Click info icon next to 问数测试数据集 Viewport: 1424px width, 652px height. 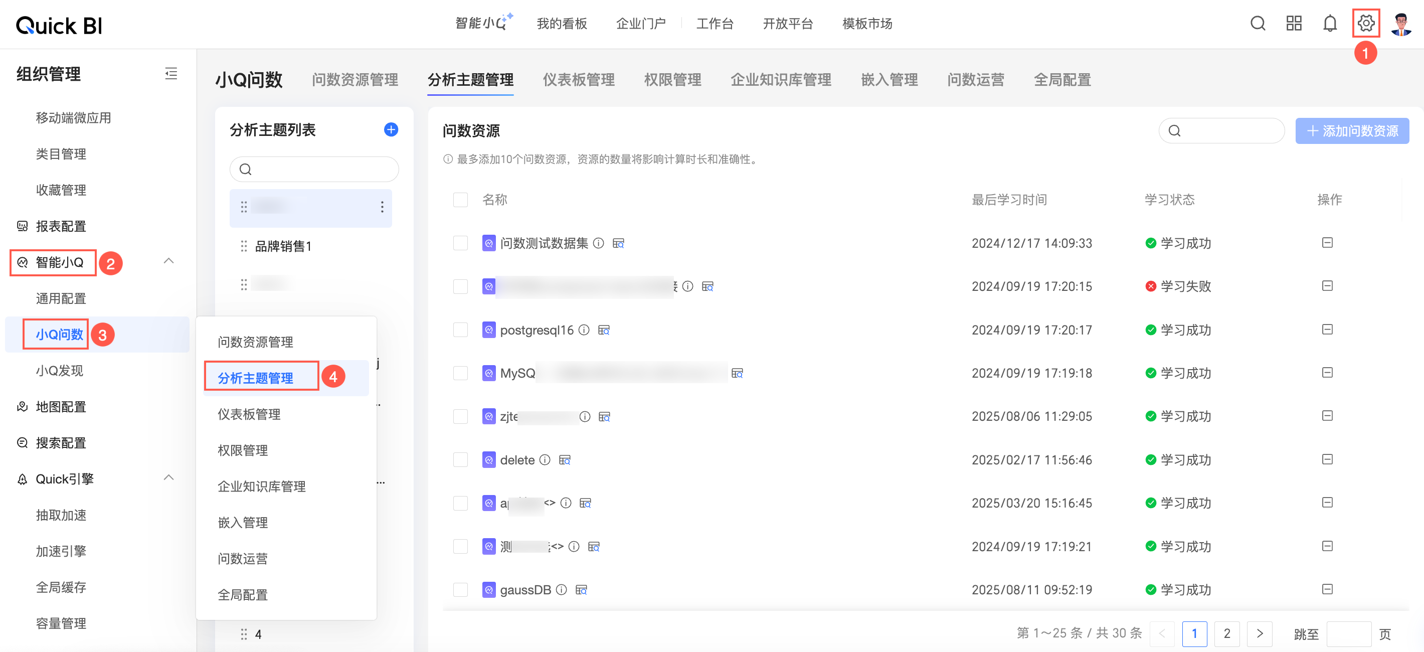point(599,243)
